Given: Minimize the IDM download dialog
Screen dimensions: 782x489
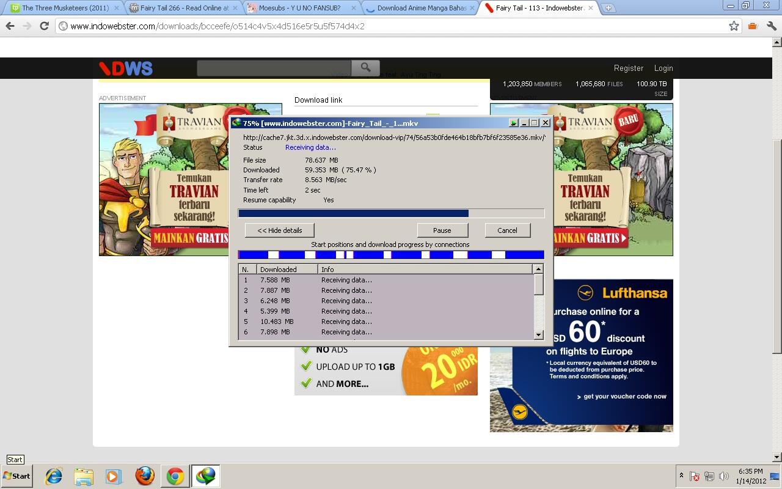Looking at the screenshot, I should click(524, 123).
